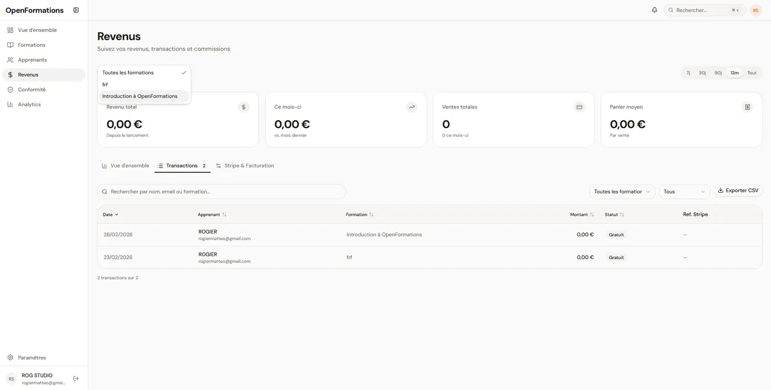771x390 pixels.
Task: Select the 90j time range
Action: pos(718,73)
